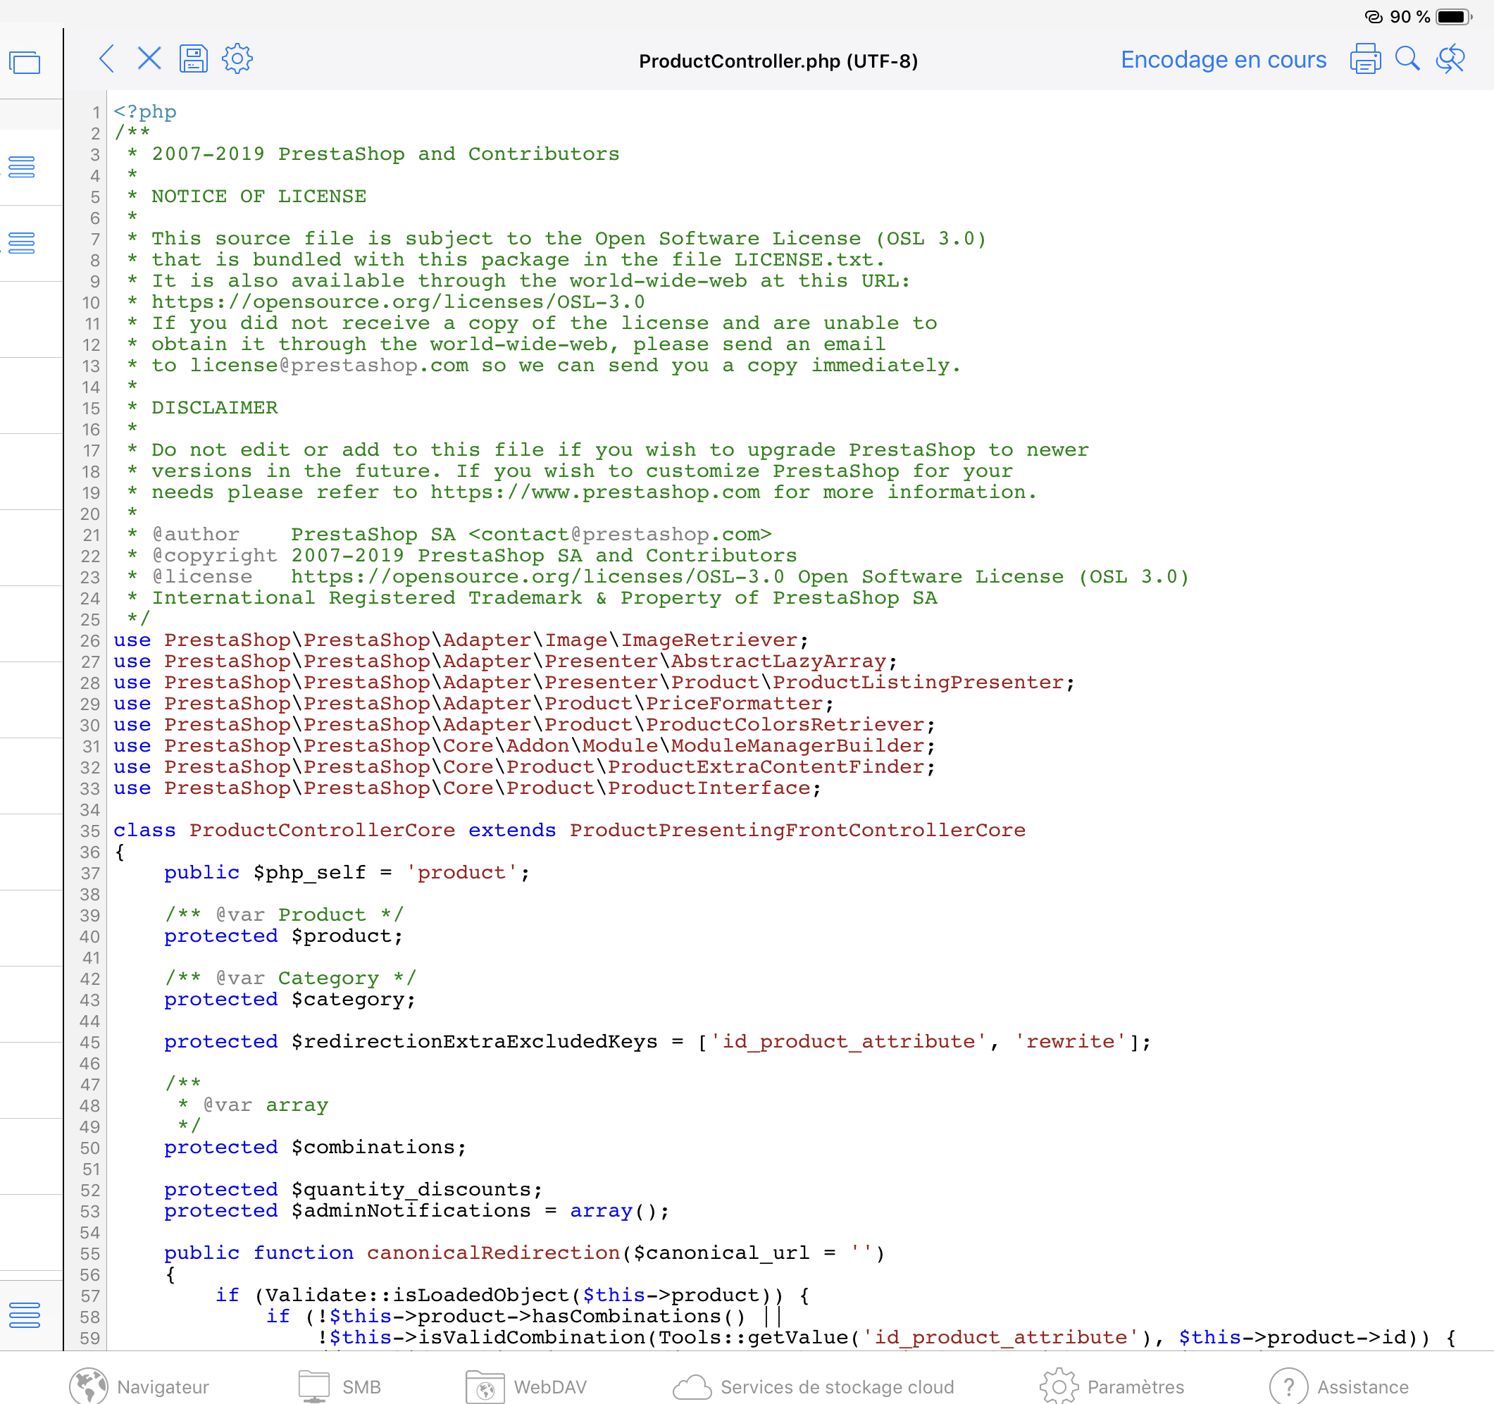The height and width of the screenshot is (1404, 1494).
Task: Open the Assistance tab
Action: click(1338, 1386)
